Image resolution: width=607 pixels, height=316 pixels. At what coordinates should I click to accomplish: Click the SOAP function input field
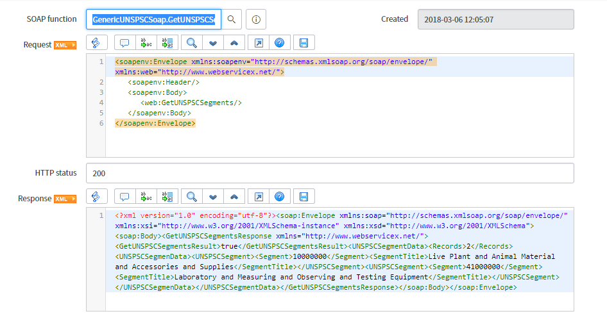[153, 19]
